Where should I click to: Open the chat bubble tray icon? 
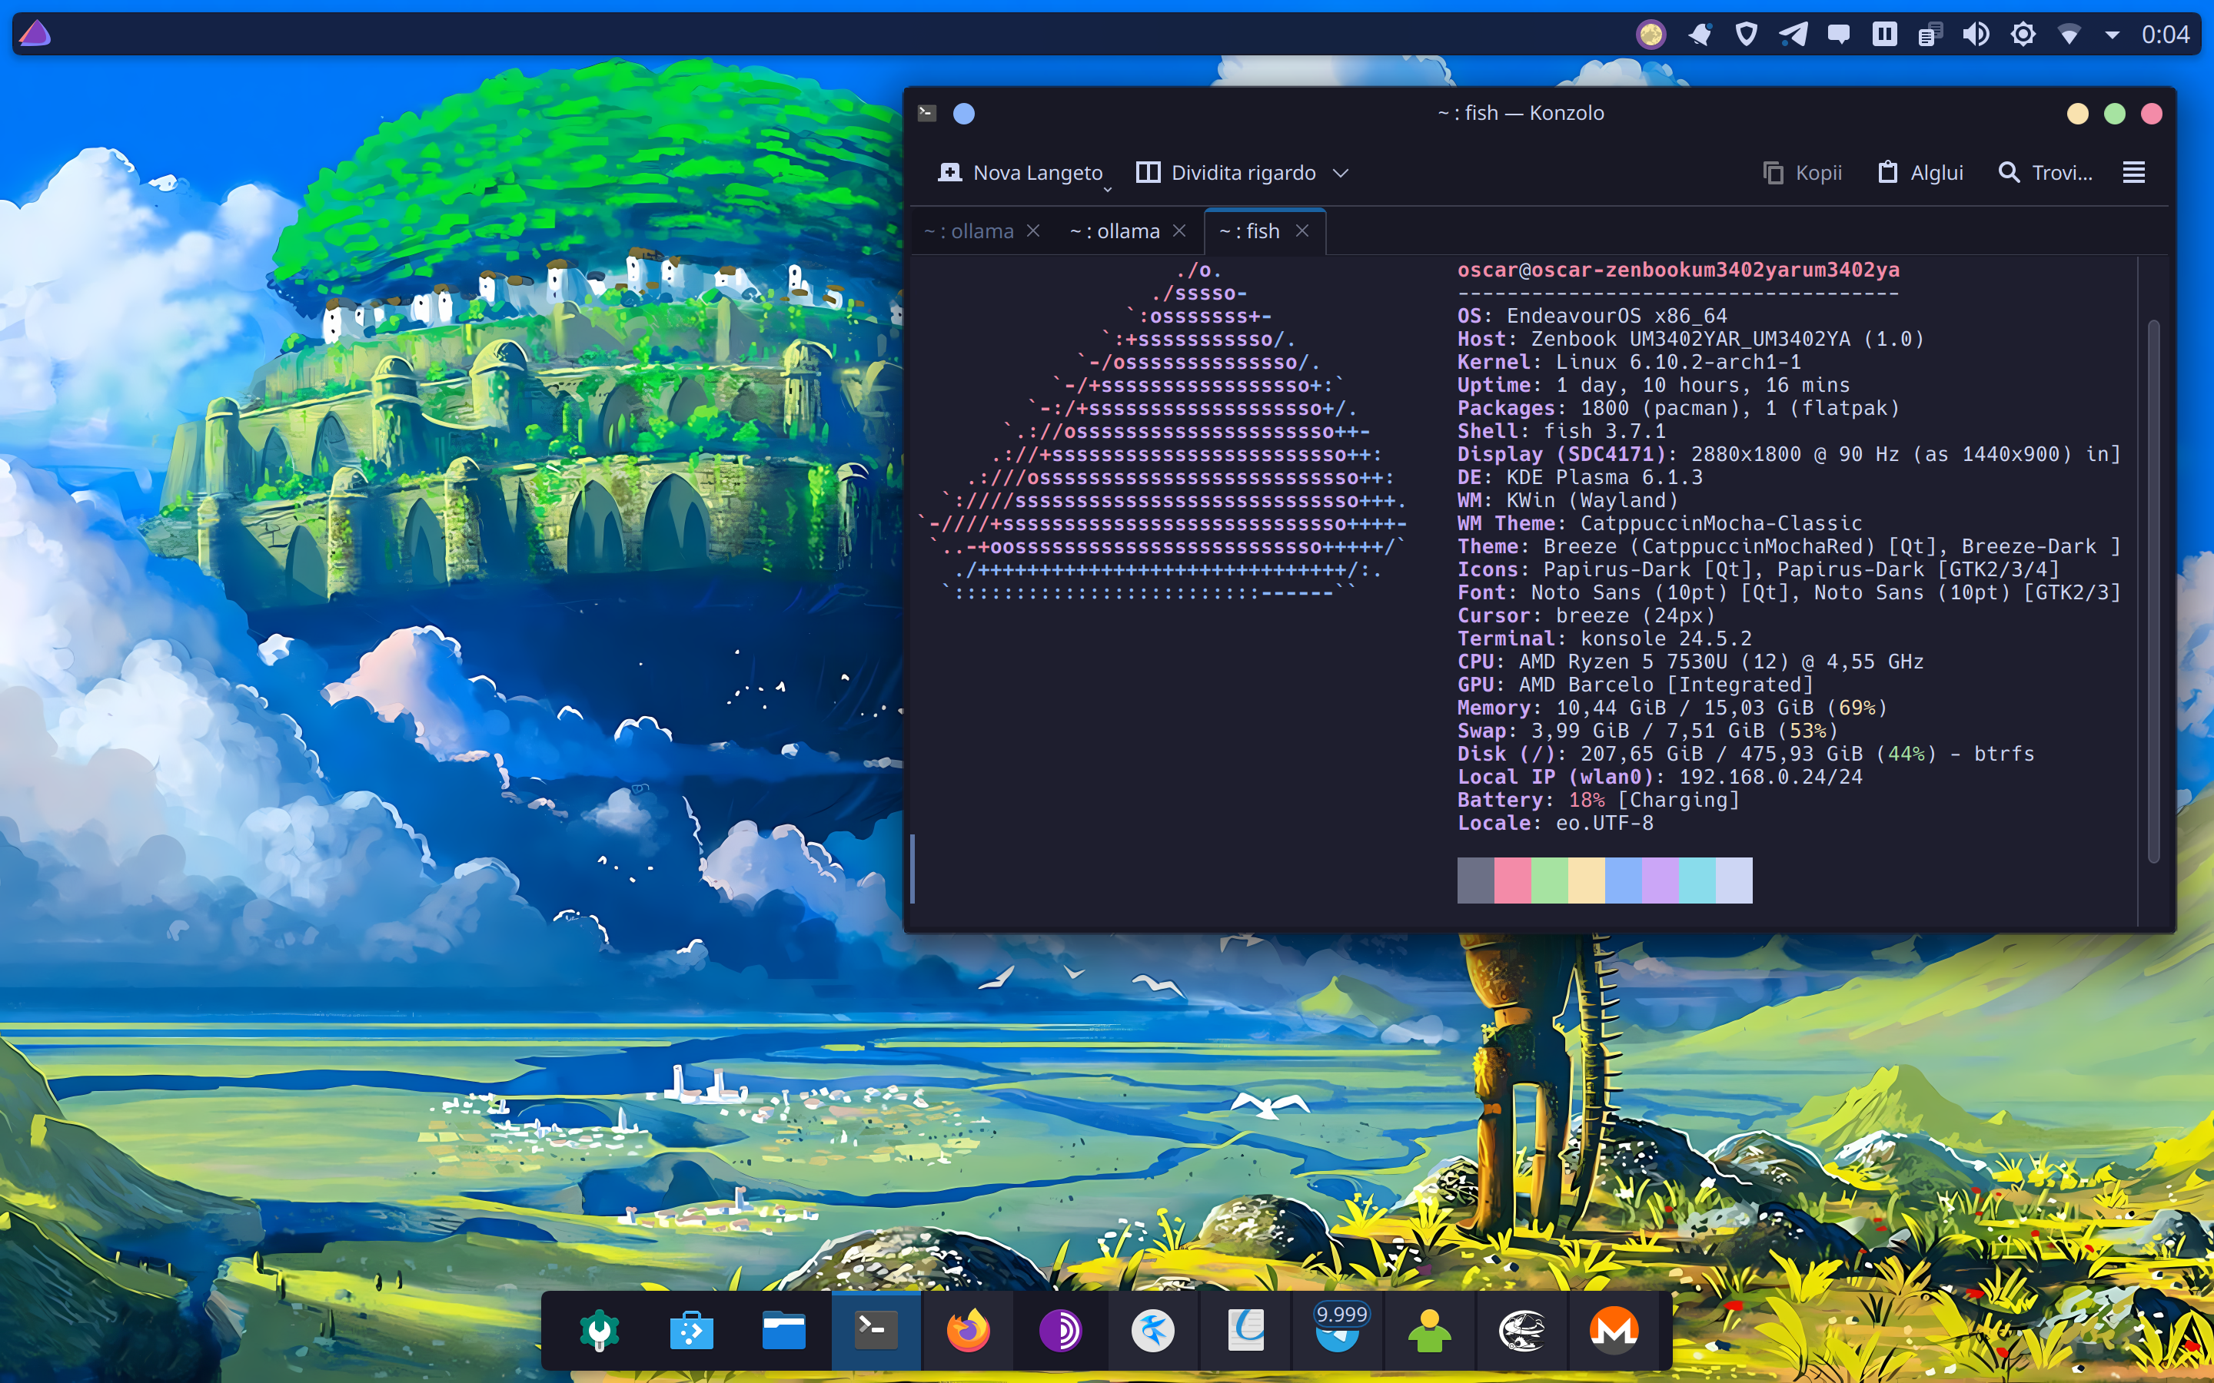1839,34
